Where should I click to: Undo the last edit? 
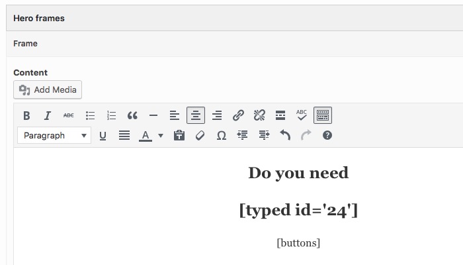[285, 135]
